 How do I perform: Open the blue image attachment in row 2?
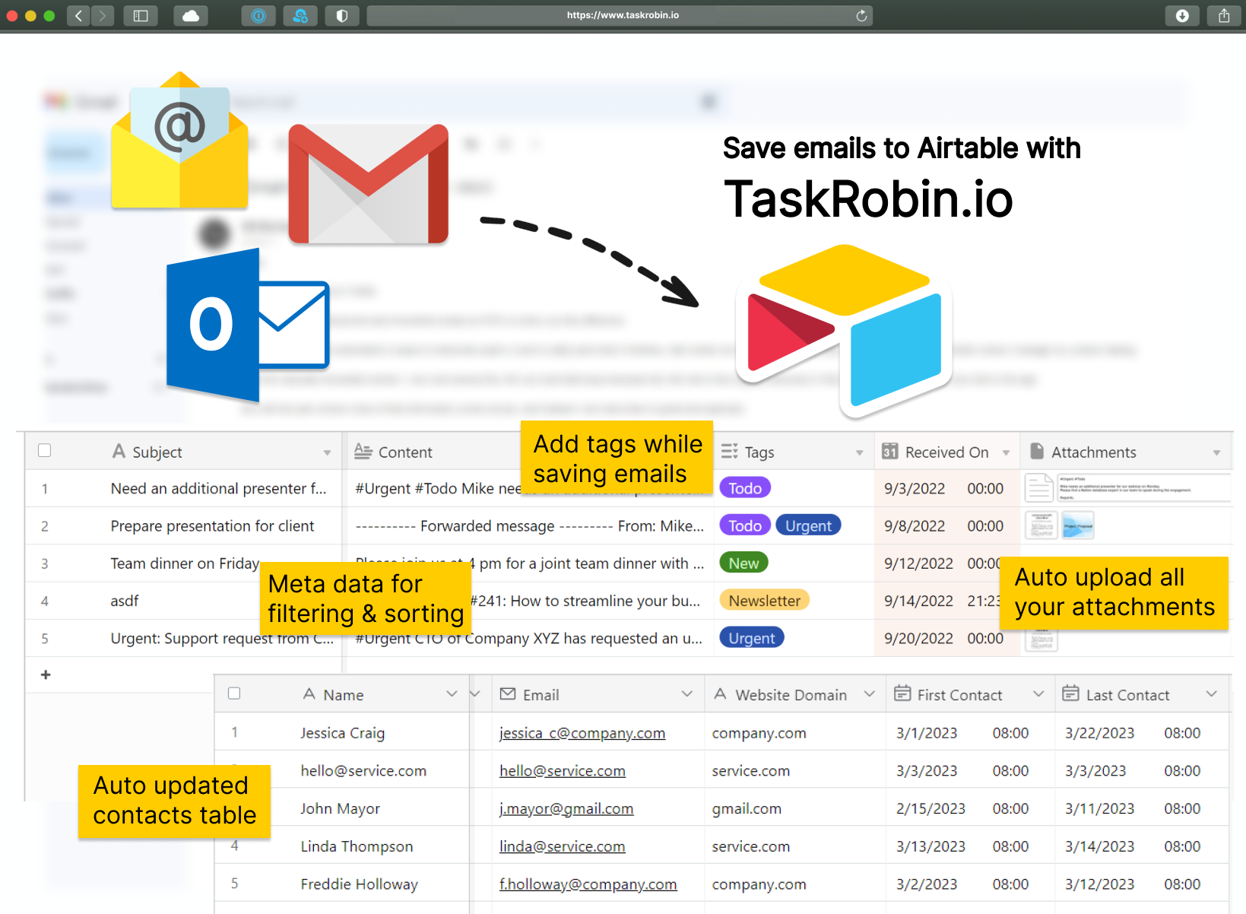(x=1078, y=525)
